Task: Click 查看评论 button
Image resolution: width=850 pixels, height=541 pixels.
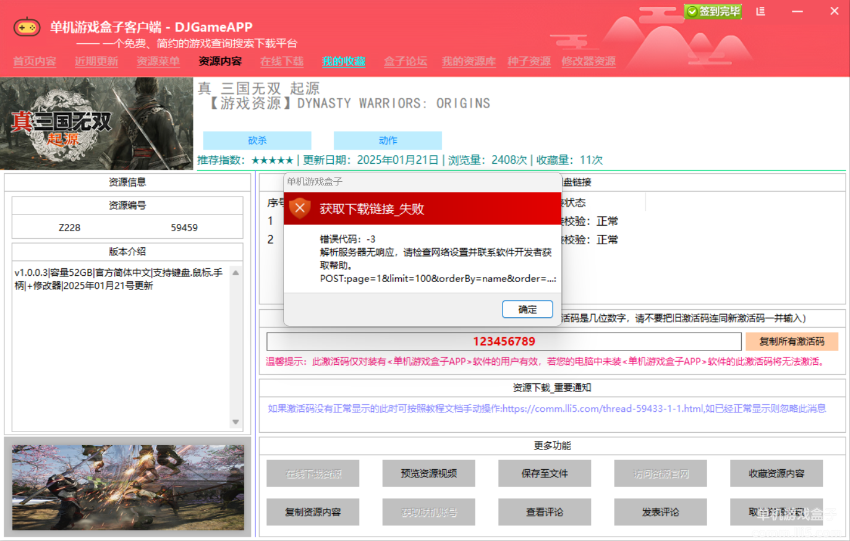Action: 545,512
